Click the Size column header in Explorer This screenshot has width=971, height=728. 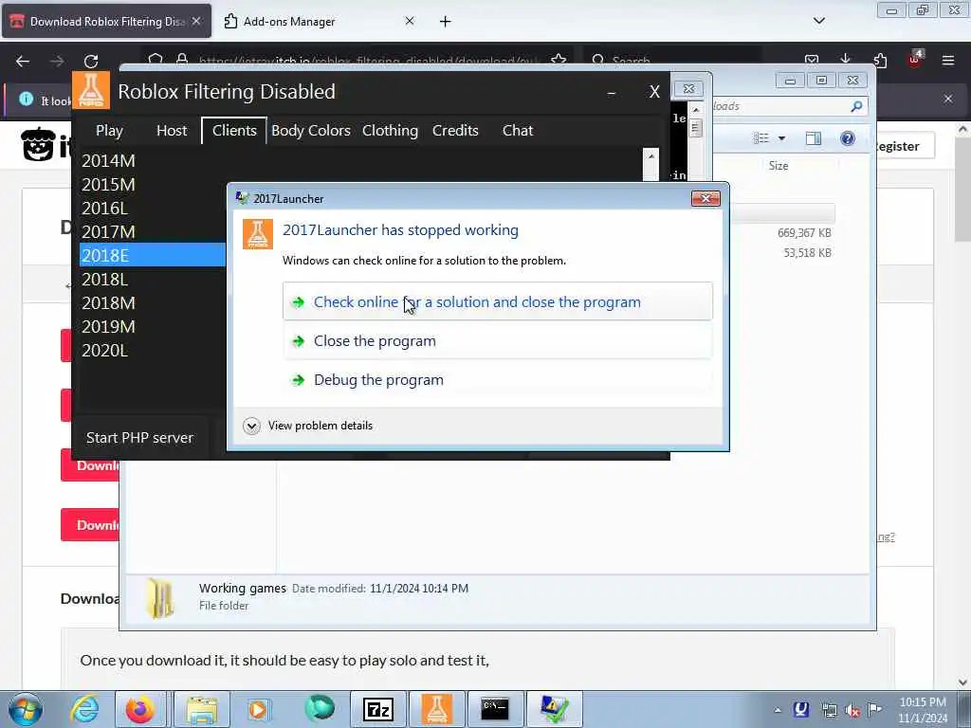pos(779,166)
